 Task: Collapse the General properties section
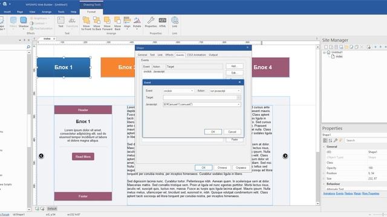324,146
